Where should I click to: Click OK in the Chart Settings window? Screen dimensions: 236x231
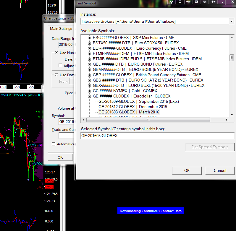(60, 157)
